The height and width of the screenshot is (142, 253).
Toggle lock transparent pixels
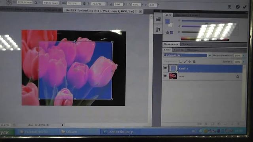(x=181, y=62)
